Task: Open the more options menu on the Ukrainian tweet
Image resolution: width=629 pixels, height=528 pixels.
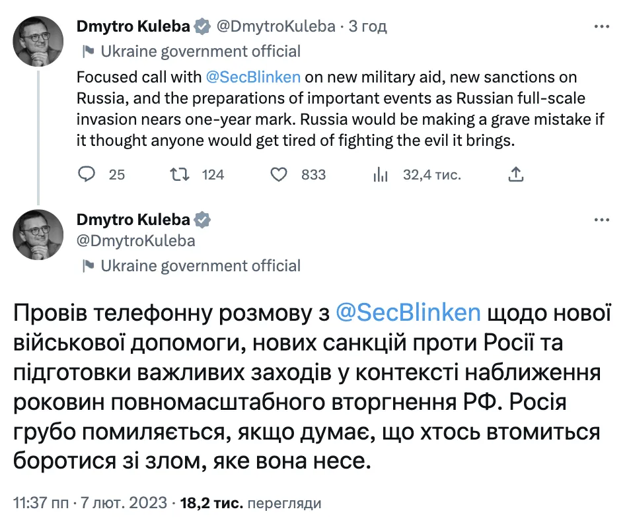Action: point(602,220)
